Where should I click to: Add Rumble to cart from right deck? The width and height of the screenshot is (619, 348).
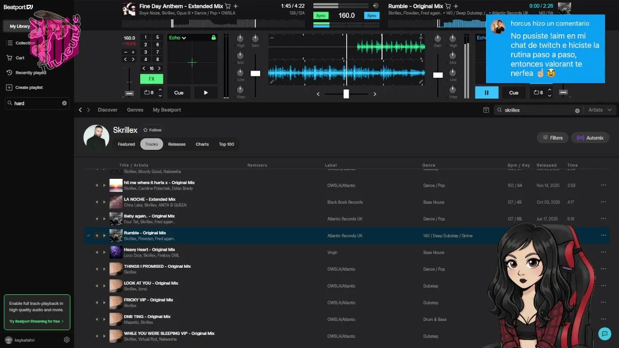[x=448, y=6]
